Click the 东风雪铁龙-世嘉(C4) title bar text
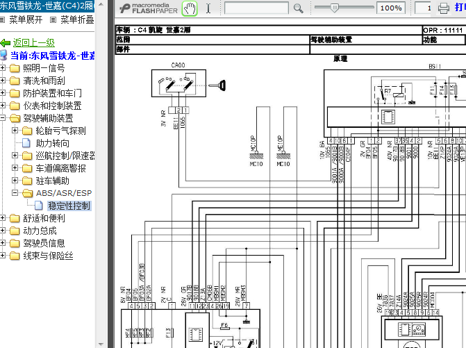 [x=47, y=6]
